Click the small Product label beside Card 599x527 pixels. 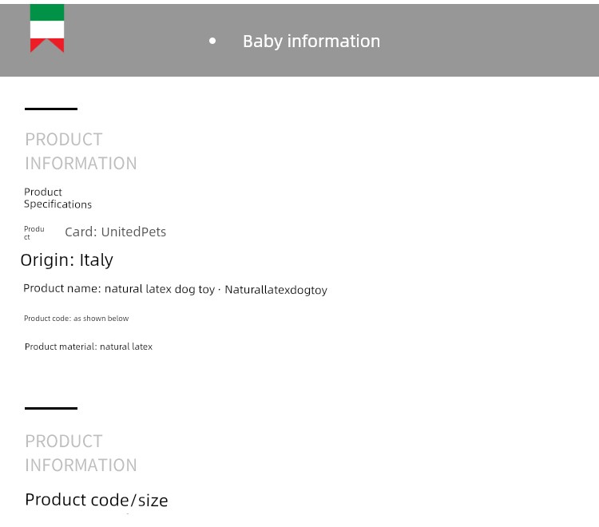(x=34, y=232)
